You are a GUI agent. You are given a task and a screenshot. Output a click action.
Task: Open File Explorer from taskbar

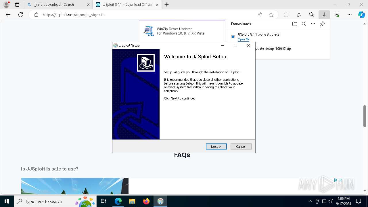132,201
